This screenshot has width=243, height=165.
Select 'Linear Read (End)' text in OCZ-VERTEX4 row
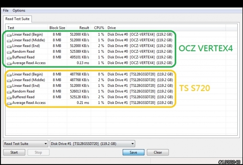[x=26, y=46]
